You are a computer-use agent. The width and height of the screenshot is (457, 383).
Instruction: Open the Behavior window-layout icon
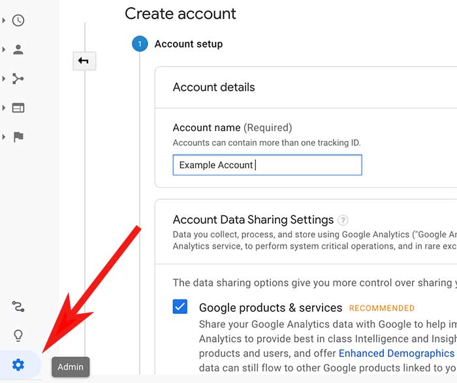tap(18, 108)
